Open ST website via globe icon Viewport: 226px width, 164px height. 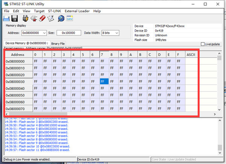[61, 18]
